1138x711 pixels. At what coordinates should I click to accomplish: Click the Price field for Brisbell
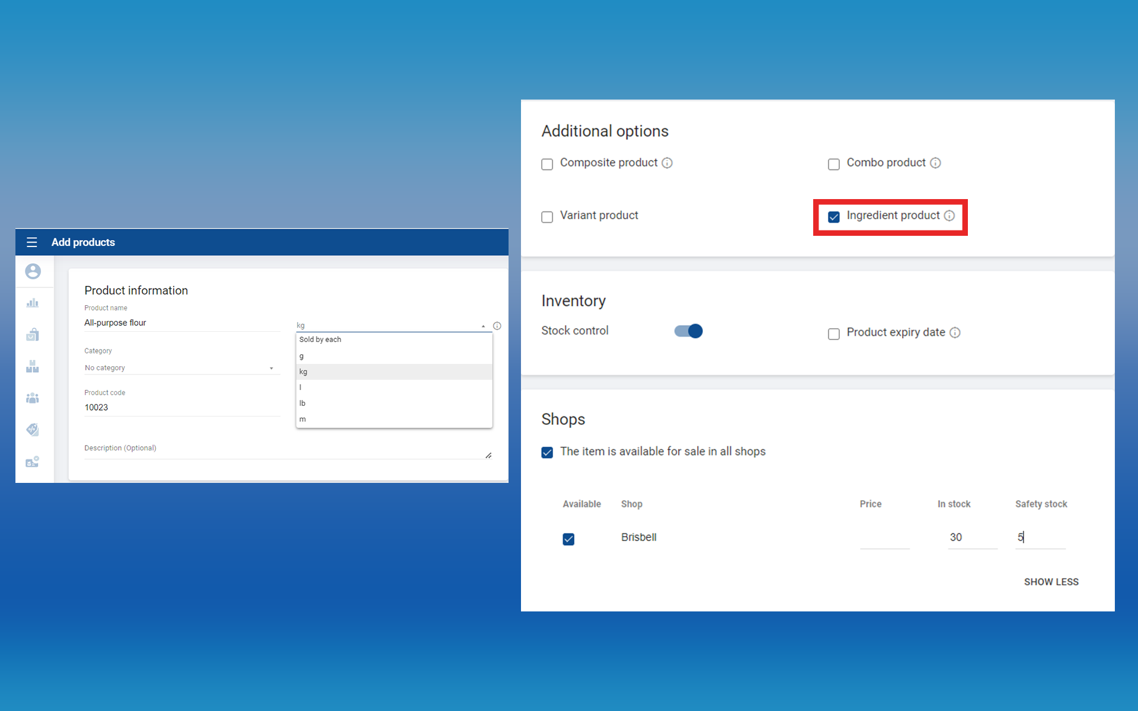point(884,538)
